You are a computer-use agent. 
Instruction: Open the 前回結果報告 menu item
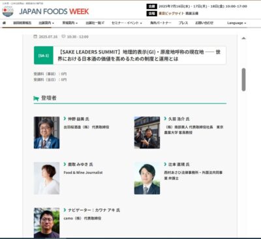pyautogui.click(x=22, y=23)
